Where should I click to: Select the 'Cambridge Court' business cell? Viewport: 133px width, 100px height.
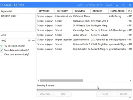[82, 30]
